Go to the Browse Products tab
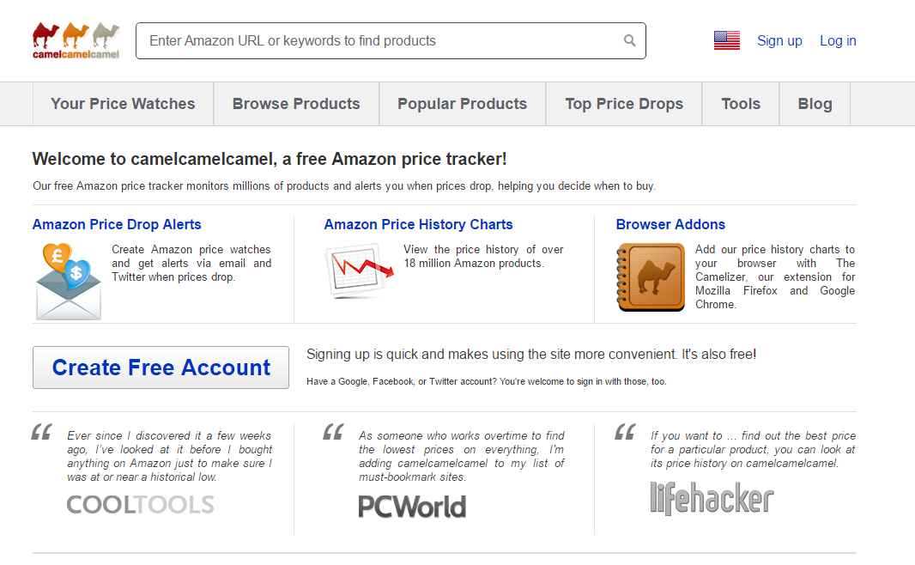Viewport: 915px width, 565px height. pyautogui.click(x=296, y=104)
